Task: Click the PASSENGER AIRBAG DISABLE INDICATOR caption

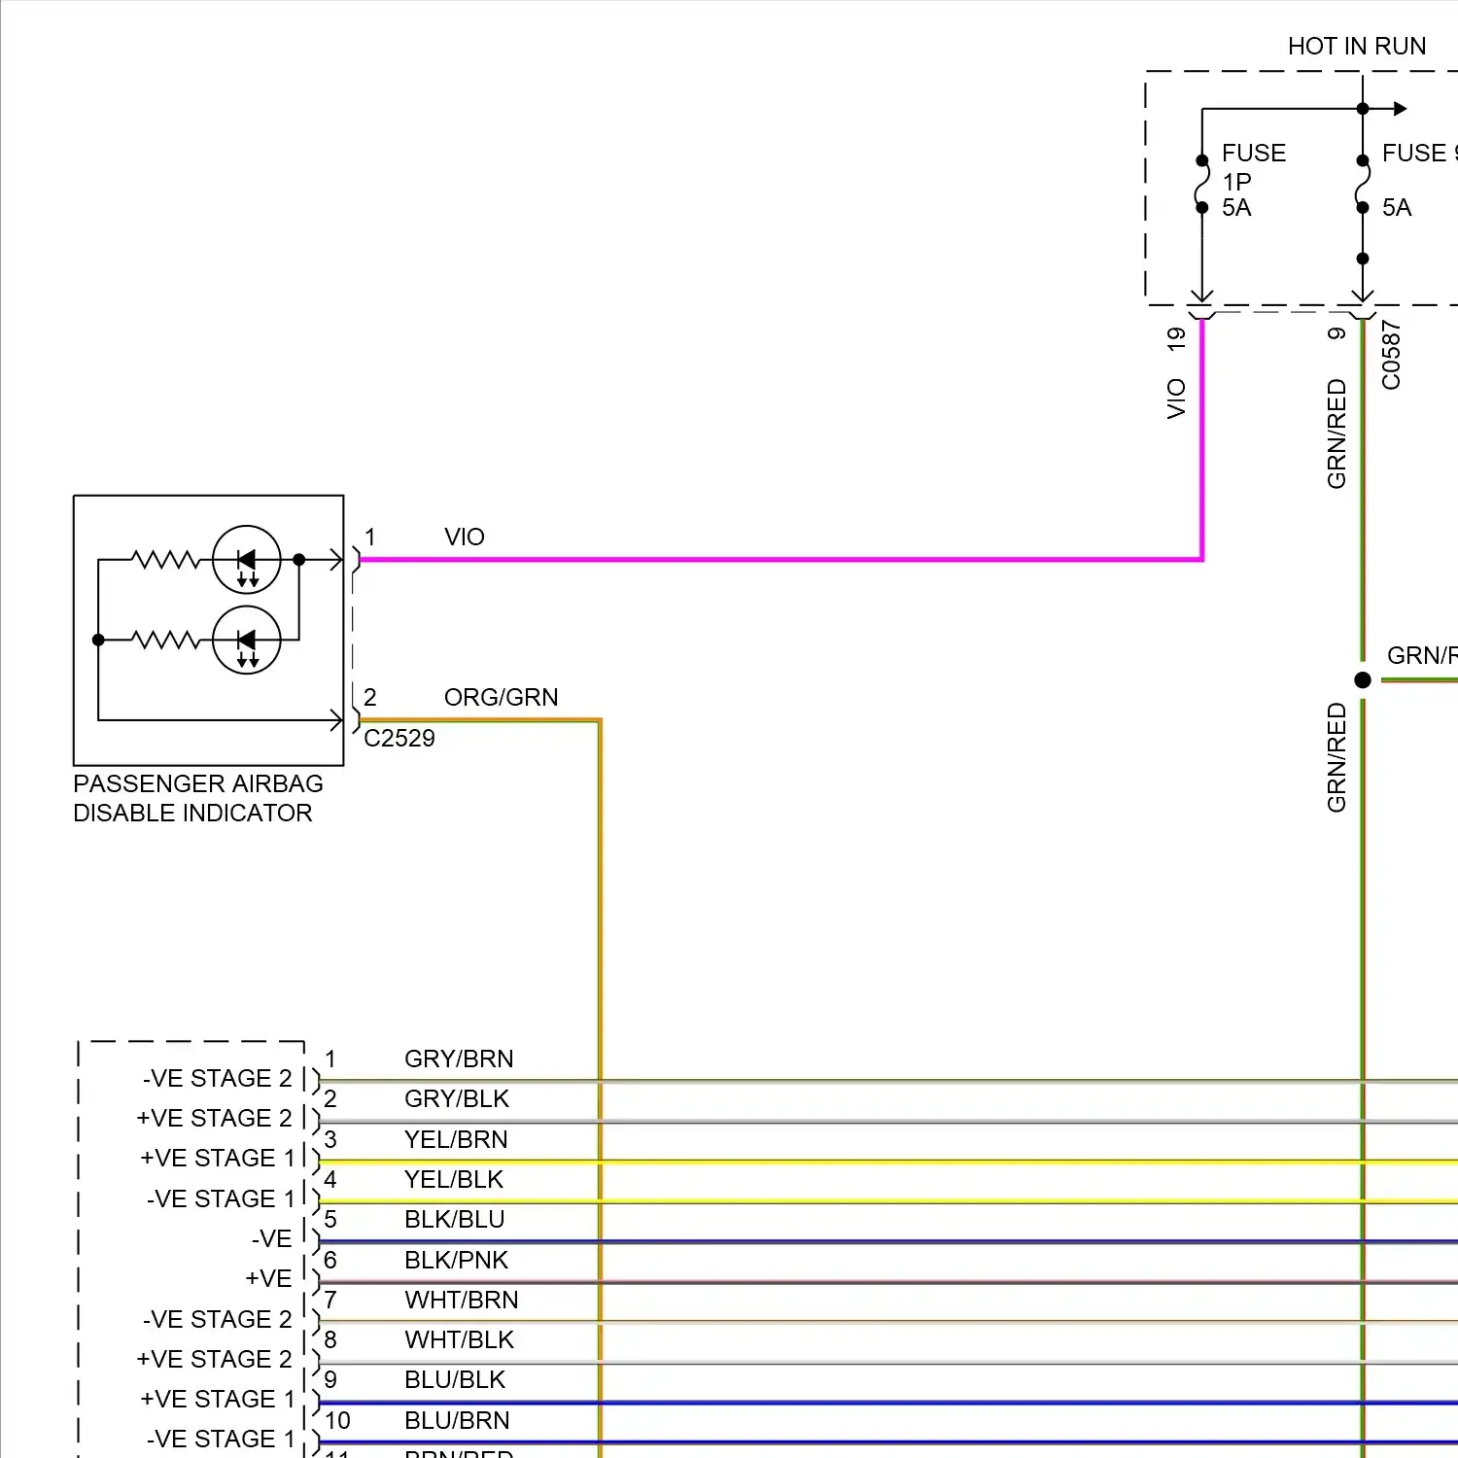Action: pyautogui.click(x=198, y=798)
